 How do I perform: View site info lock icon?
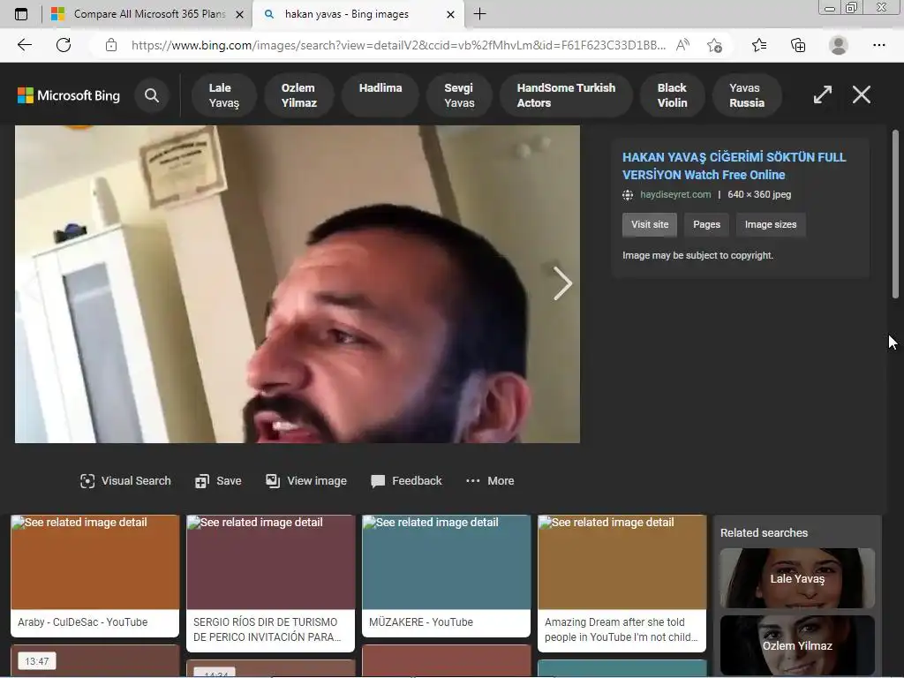(111, 45)
